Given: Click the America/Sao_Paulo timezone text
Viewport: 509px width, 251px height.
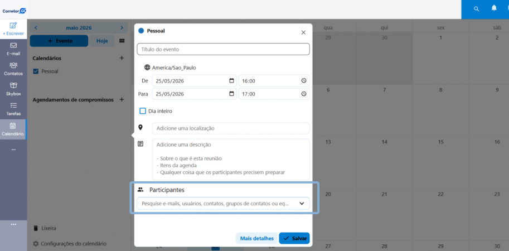Looking at the screenshot, I should click(x=174, y=67).
